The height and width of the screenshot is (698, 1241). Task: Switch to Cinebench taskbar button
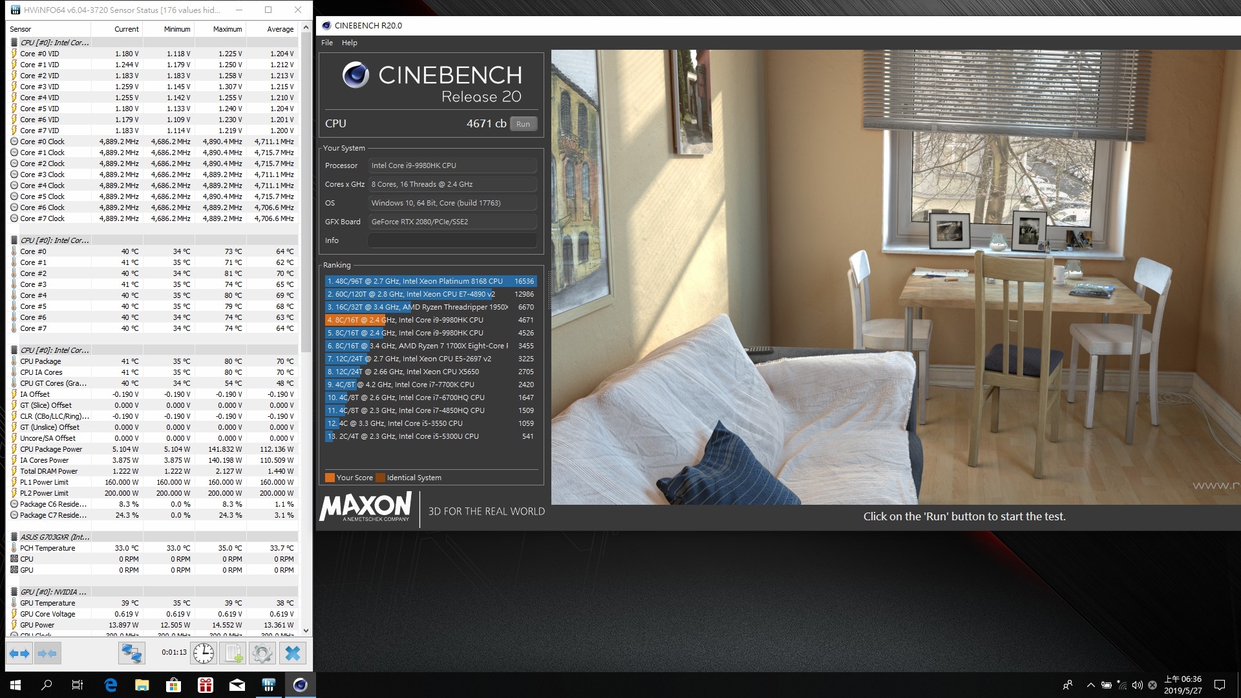tap(301, 685)
